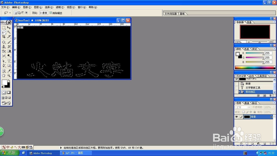Select the Crop tool

click(x=4, y=37)
